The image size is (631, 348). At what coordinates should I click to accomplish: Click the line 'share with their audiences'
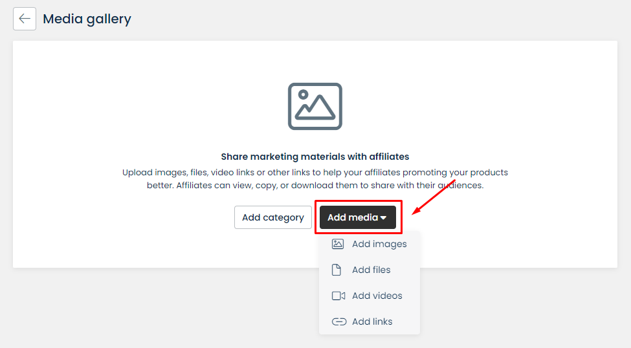pyautogui.click(x=315, y=185)
